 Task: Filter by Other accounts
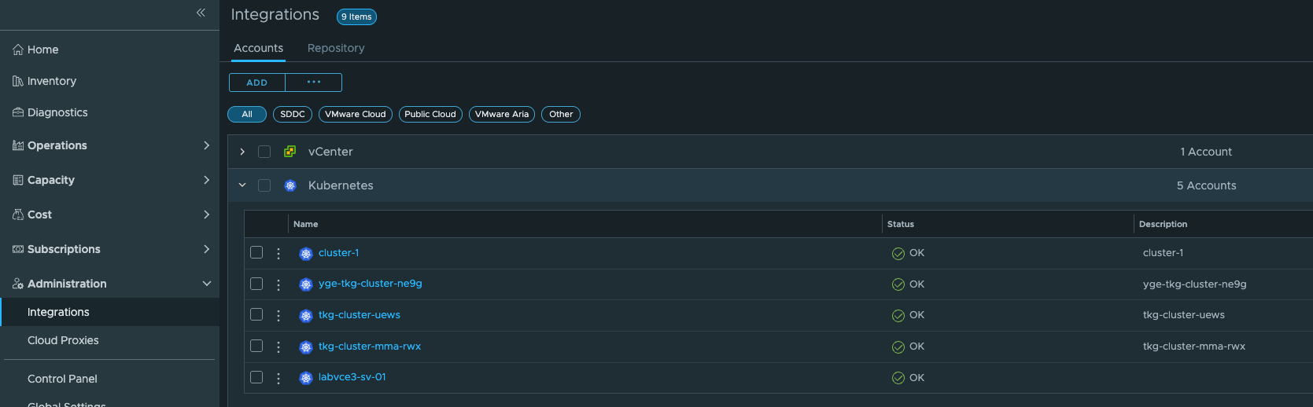pyautogui.click(x=561, y=114)
